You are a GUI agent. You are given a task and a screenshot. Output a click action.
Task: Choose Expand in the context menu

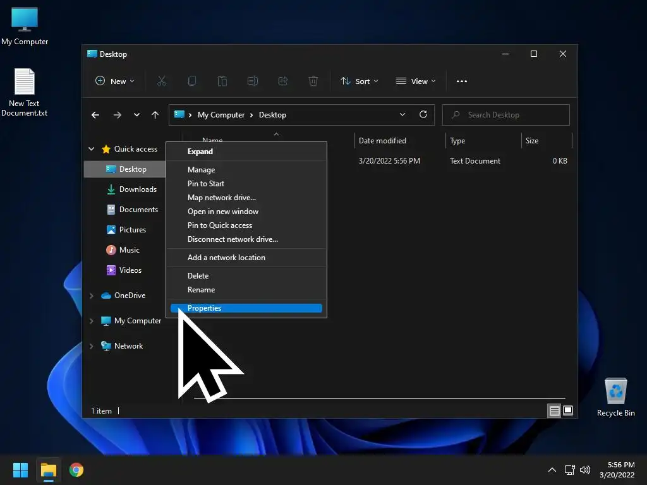tap(246, 152)
